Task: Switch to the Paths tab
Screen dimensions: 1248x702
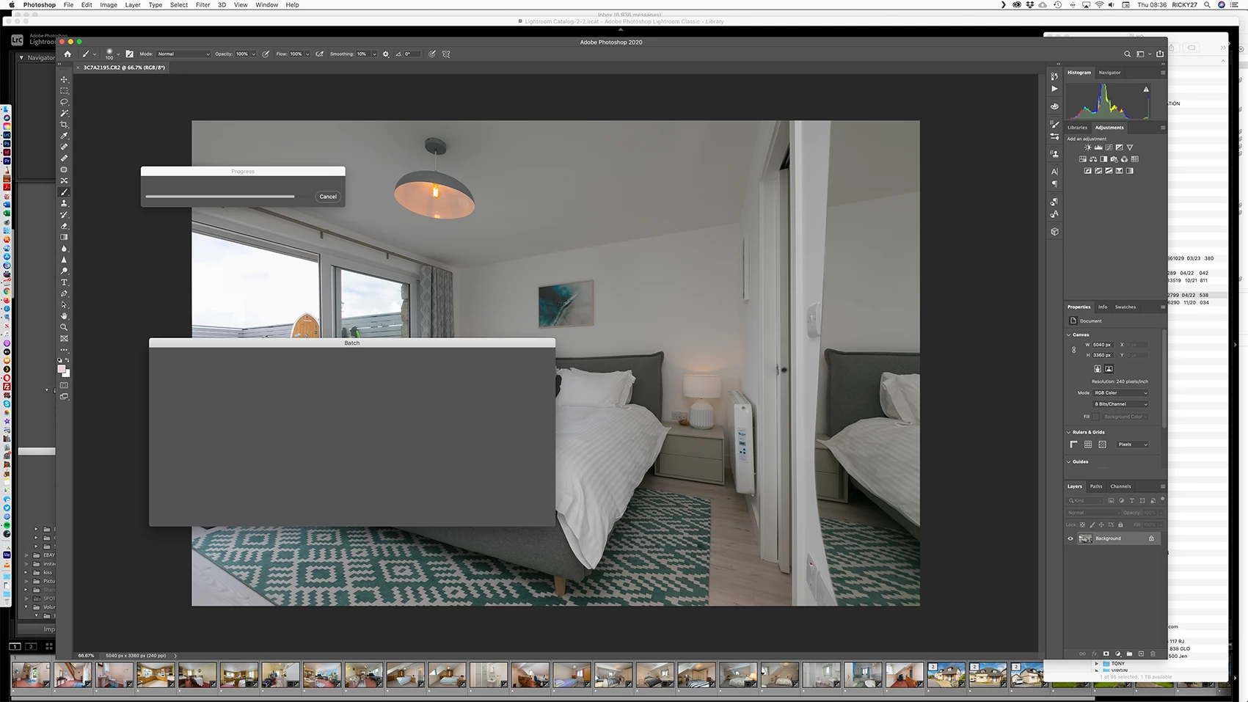Action: click(x=1096, y=486)
